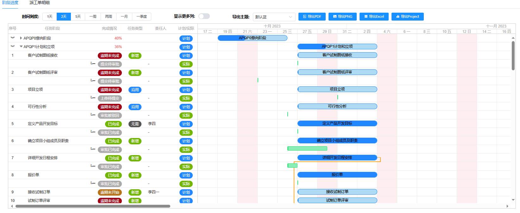Toggle the 显示更多列 switch
This screenshot has width=520, height=213.
point(204,16)
